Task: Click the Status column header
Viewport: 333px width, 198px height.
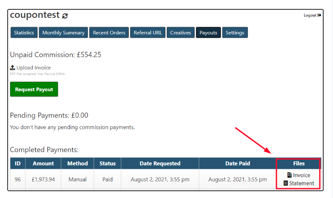Action: (108, 164)
